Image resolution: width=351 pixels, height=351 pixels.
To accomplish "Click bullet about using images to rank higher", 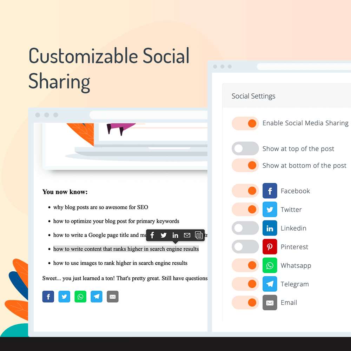I will pyautogui.click(x=120, y=263).
